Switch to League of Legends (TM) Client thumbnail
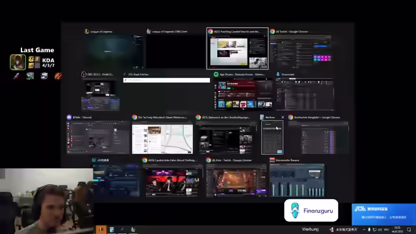This screenshot has height=234, width=416. point(175,51)
